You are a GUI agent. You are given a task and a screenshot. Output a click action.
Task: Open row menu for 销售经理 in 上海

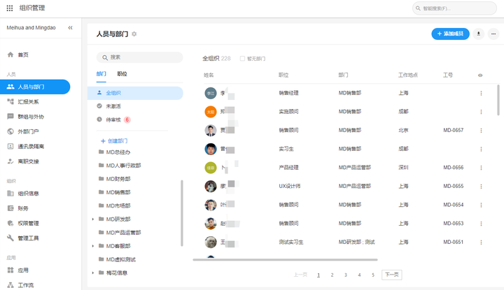[x=481, y=93]
